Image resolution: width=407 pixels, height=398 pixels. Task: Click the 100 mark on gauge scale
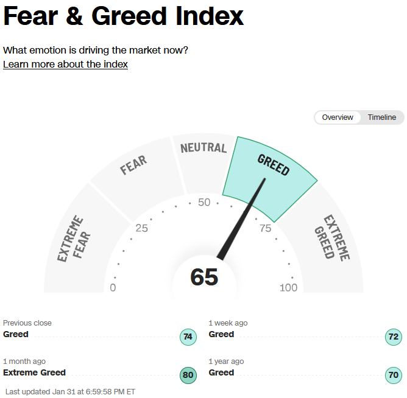(288, 287)
